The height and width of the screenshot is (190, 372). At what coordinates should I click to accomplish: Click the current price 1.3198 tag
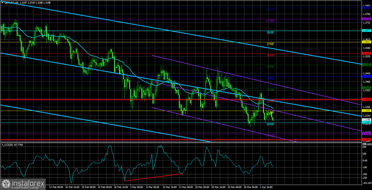[x=367, y=120]
